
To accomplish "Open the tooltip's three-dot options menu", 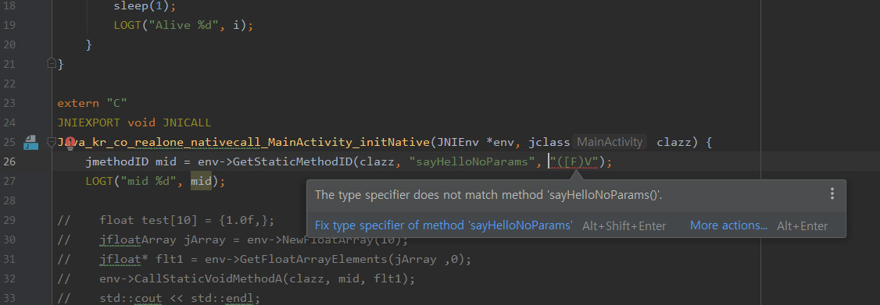I will pos(832,194).
